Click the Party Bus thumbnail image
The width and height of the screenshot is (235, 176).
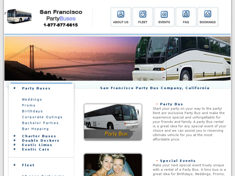(x=113, y=122)
